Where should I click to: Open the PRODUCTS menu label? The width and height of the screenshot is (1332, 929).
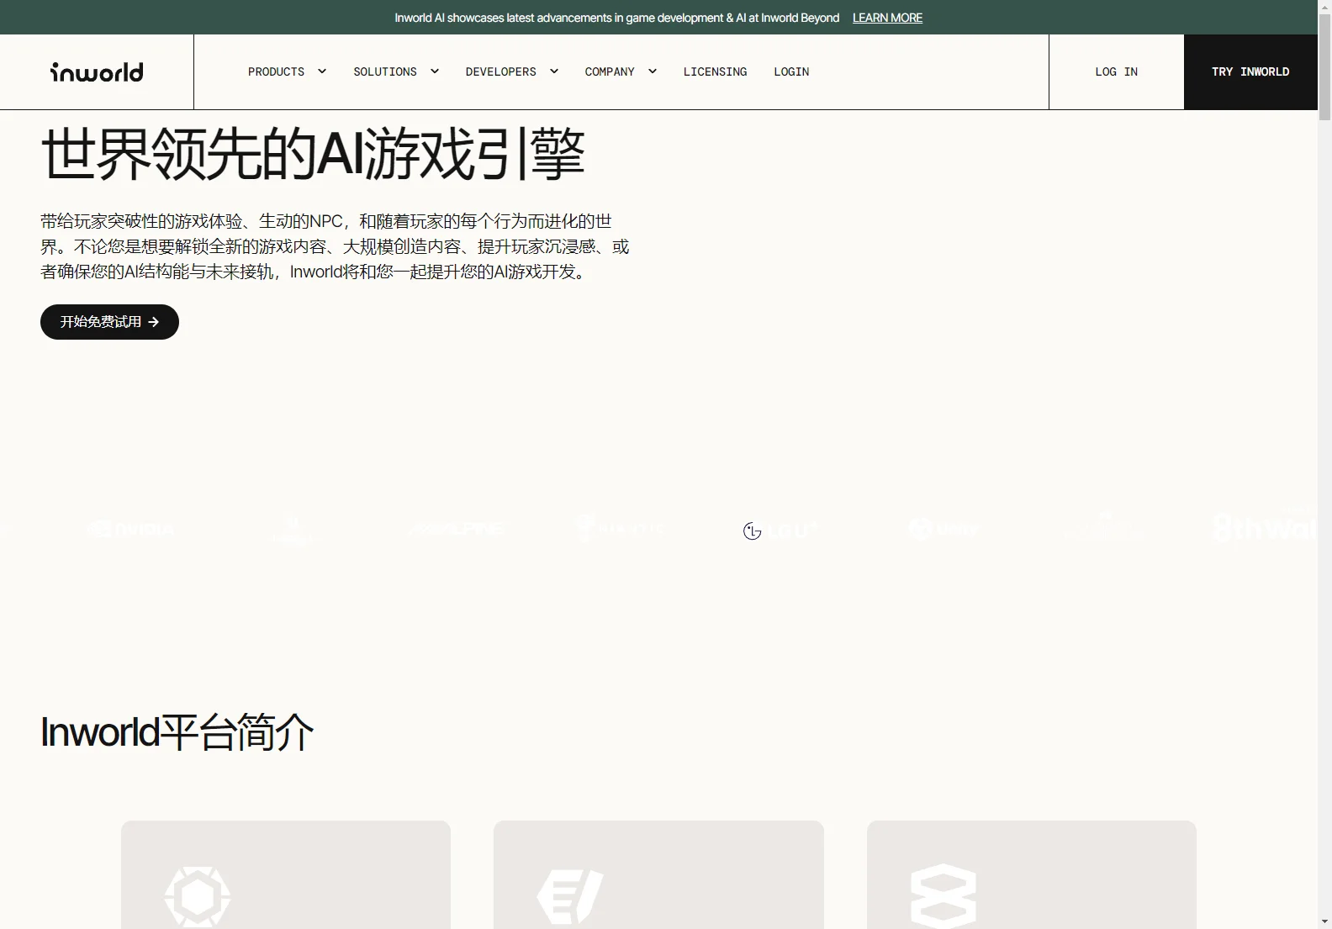coord(276,71)
